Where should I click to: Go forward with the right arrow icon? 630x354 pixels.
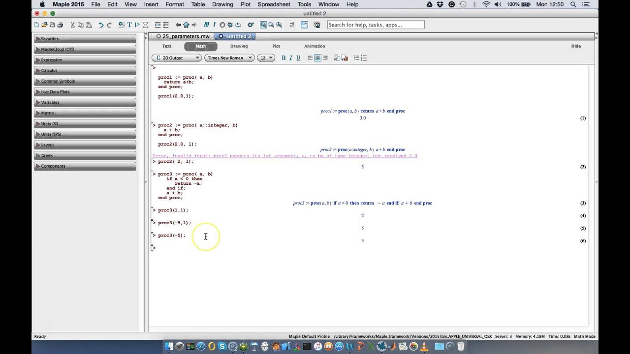click(194, 25)
